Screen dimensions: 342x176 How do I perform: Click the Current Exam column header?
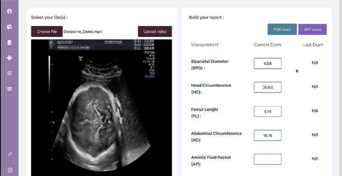[267, 45]
